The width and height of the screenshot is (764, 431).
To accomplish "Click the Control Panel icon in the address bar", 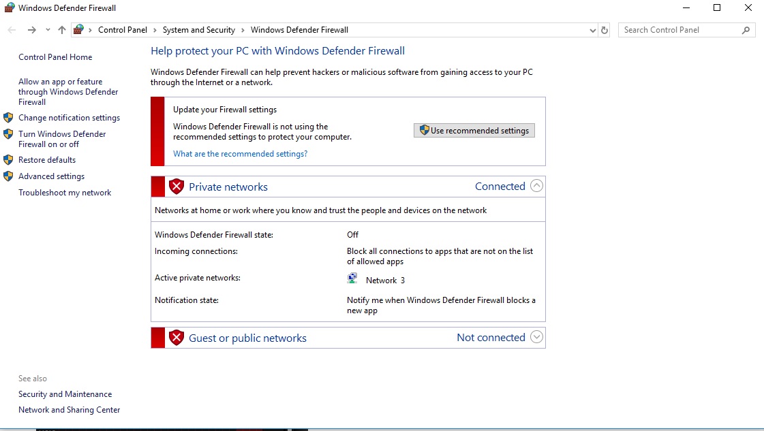I will pyautogui.click(x=78, y=30).
